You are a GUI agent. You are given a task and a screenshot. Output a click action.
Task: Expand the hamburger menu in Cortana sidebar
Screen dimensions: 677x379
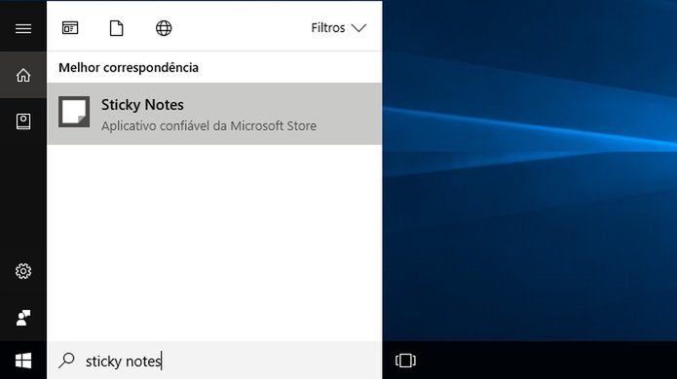click(x=23, y=28)
